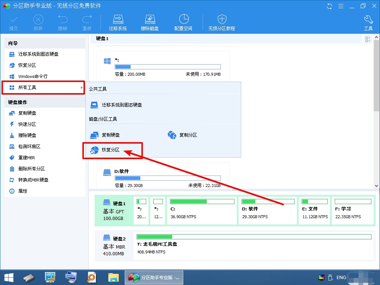Viewport: 380px width, 285px height.
Task: Select 迁移系统到固态硬盘 in the 向导 sidebar
Action: pyautogui.click(x=45, y=54)
